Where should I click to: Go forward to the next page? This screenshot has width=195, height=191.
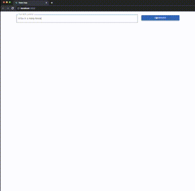tap(8, 8)
